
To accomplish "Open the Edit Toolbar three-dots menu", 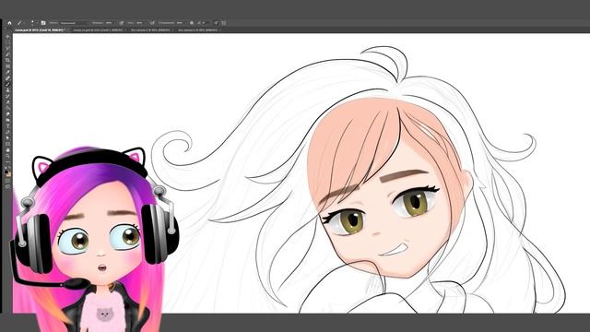I will click(x=8, y=161).
